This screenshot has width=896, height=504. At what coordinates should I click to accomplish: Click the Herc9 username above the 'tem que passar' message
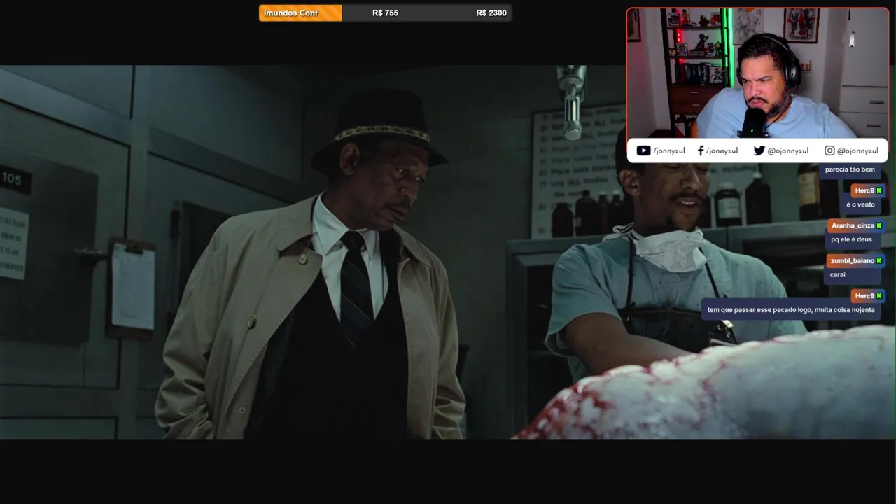(864, 296)
